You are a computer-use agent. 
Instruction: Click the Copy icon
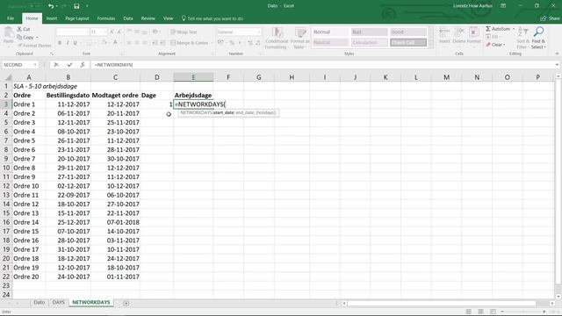pos(19,37)
